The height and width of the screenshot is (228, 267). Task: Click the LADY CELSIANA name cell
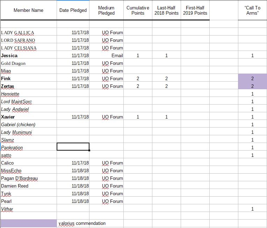pos(28,47)
